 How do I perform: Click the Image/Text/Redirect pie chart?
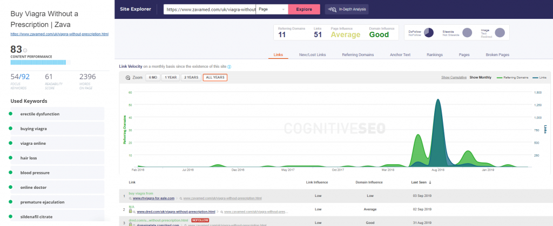point(500,33)
